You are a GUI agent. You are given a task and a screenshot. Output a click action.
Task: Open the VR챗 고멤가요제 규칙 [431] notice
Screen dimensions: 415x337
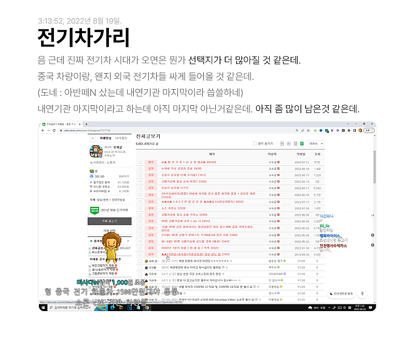[x=186, y=221]
